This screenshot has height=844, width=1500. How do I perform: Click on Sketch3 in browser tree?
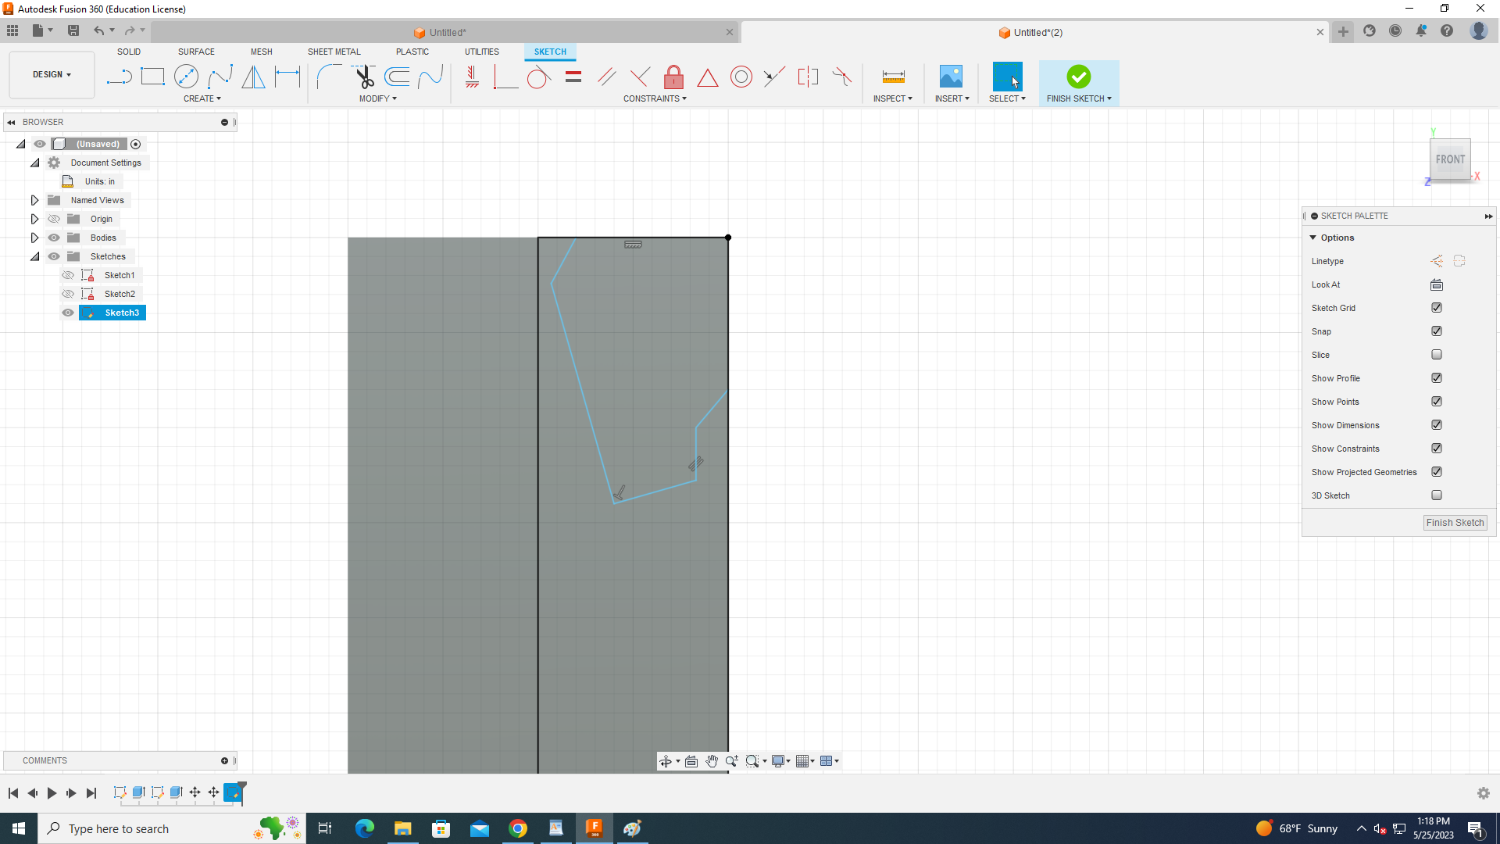tap(120, 313)
